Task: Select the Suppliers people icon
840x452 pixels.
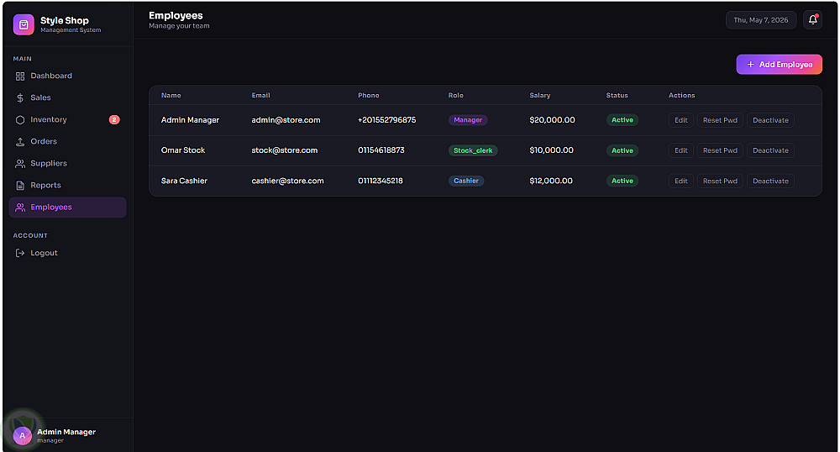Action: (x=20, y=164)
